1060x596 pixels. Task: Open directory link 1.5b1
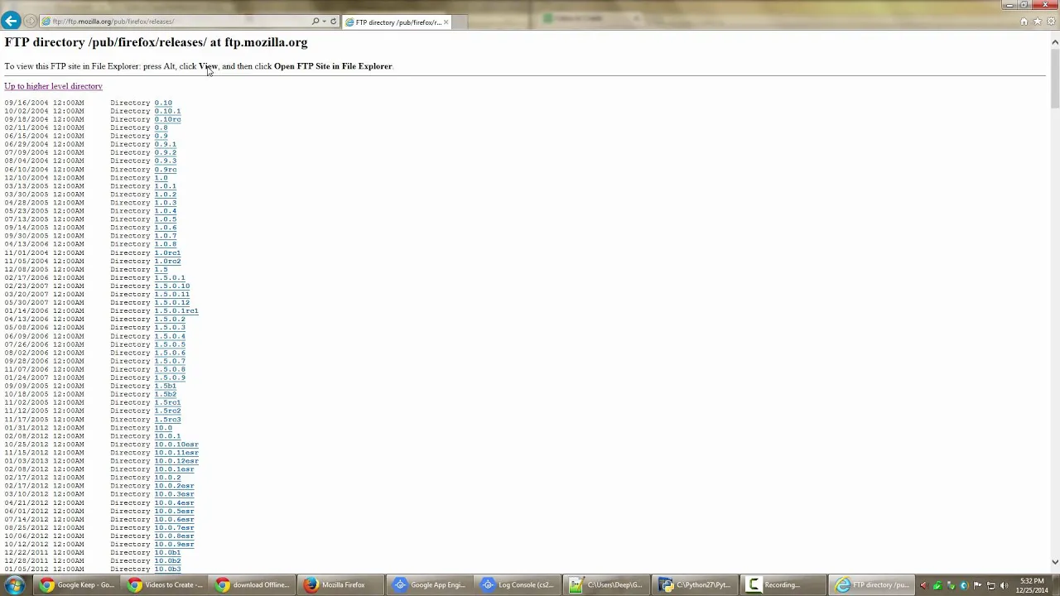tap(165, 386)
